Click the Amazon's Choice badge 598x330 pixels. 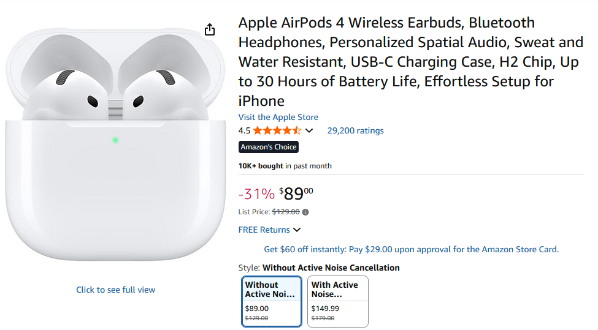(268, 147)
